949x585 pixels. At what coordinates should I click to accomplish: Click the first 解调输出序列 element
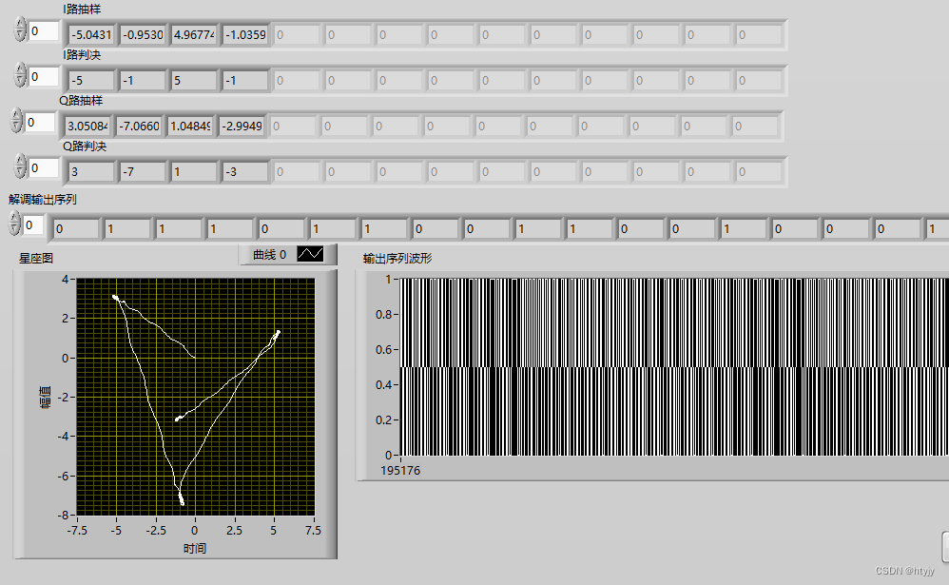coord(75,228)
